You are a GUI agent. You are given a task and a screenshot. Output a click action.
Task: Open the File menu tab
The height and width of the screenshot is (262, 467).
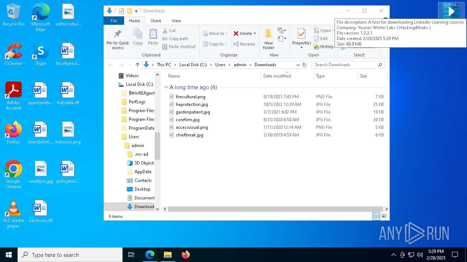coord(114,21)
